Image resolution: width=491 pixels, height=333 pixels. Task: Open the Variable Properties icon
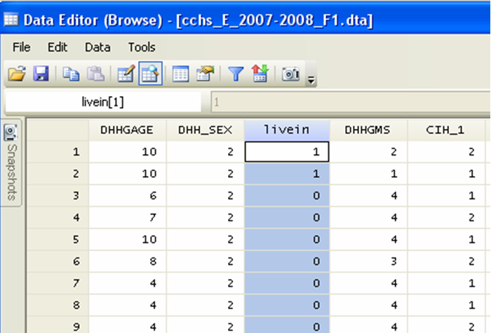tap(204, 74)
